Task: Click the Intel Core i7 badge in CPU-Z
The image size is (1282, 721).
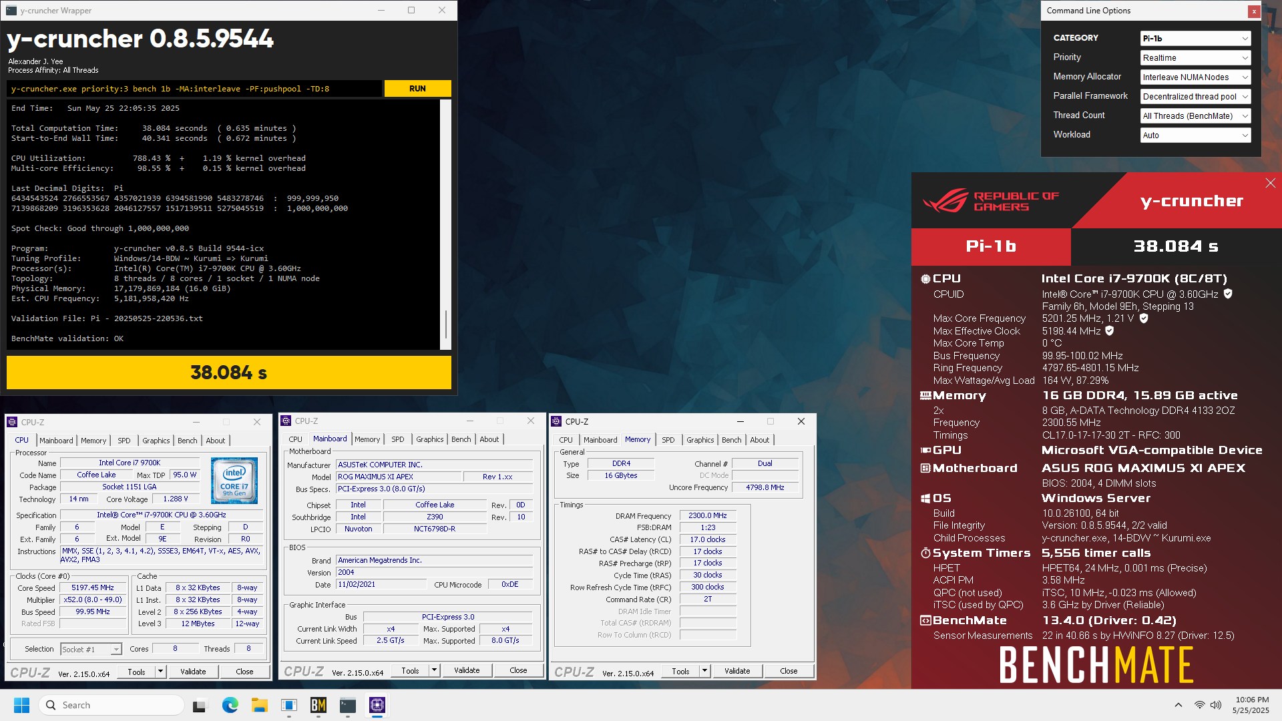Action: pyautogui.click(x=234, y=481)
